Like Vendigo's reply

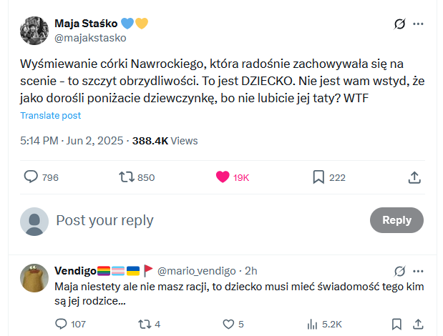pyautogui.click(x=230, y=324)
